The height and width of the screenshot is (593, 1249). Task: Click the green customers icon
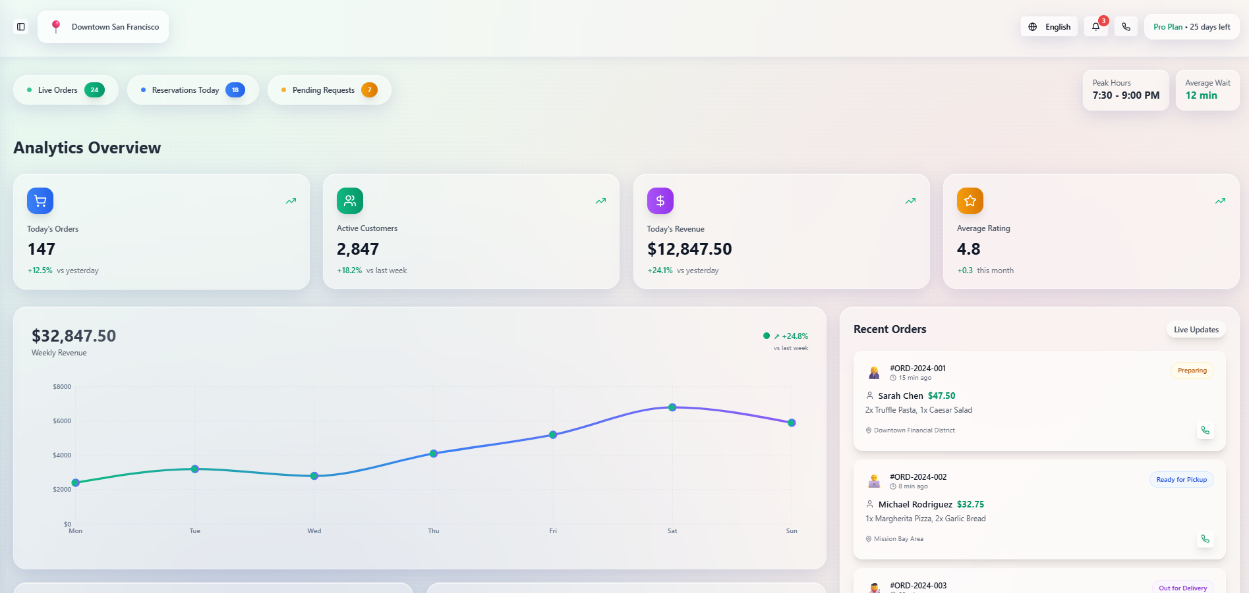(350, 201)
